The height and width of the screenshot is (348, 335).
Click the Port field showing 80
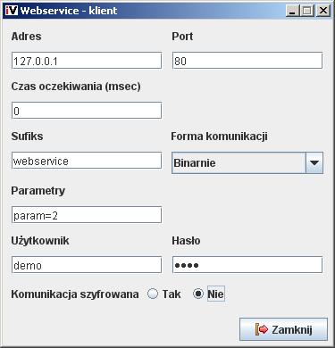pos(247,61)
